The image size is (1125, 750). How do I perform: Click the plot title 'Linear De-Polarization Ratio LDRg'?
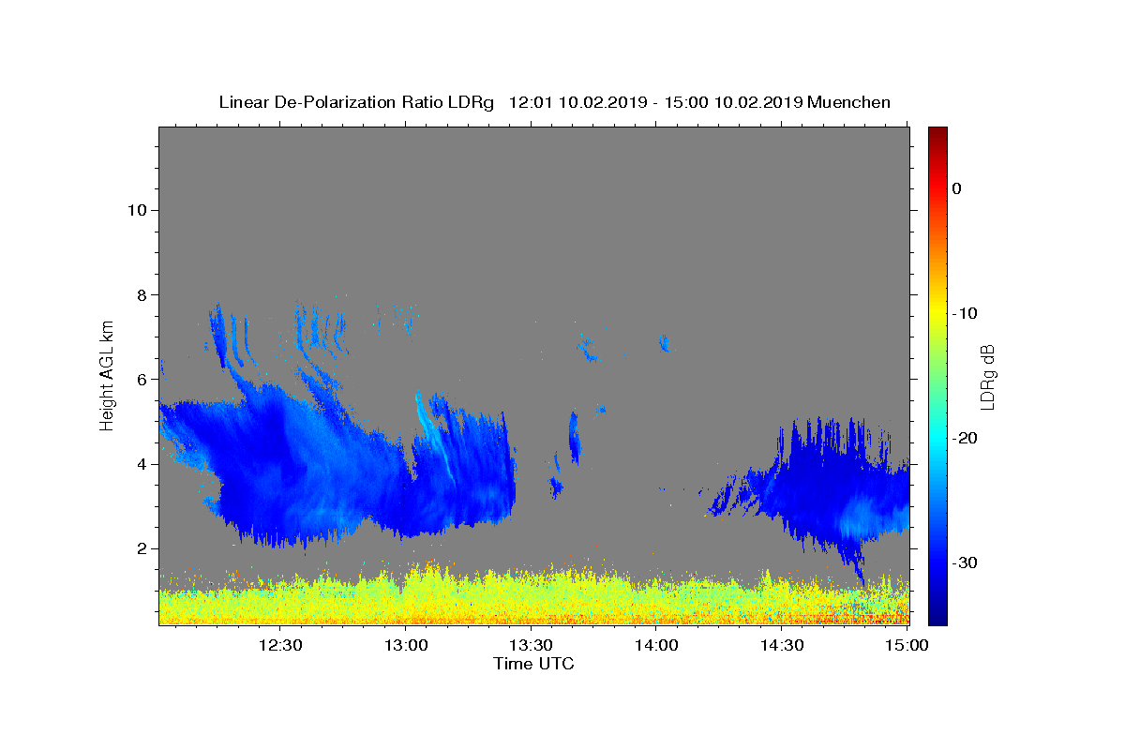point(356,102)
